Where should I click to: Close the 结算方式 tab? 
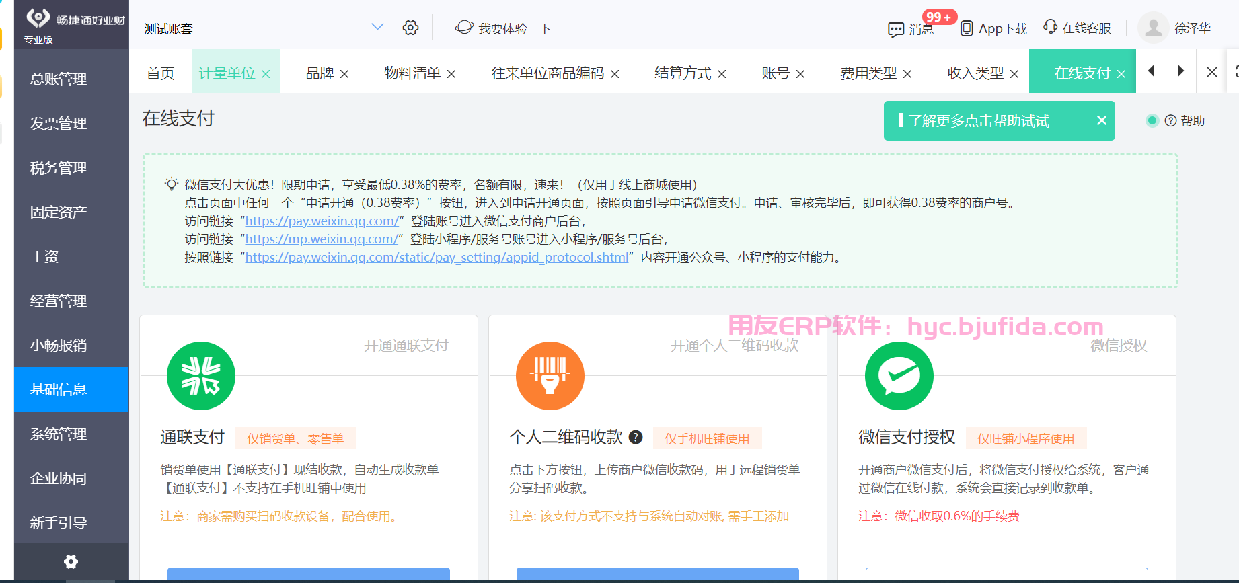coord(722,74)
